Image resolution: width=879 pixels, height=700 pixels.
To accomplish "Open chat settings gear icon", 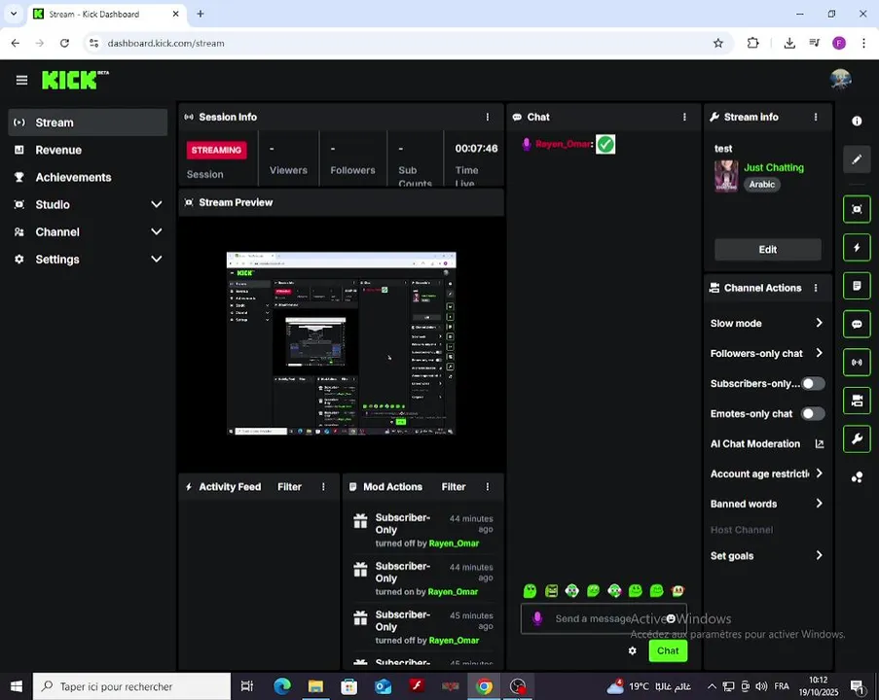I will [633, 650].
